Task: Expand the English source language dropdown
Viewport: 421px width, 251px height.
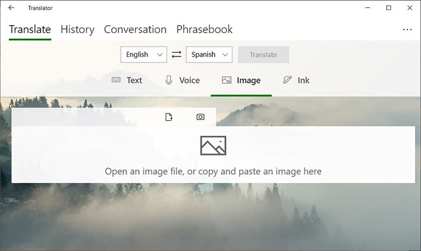Action: coord(144,55)
